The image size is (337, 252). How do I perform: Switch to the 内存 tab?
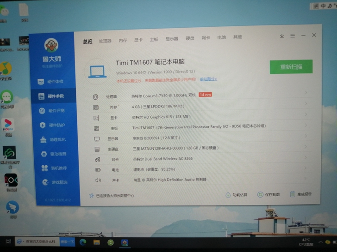(x=123, y=40)
